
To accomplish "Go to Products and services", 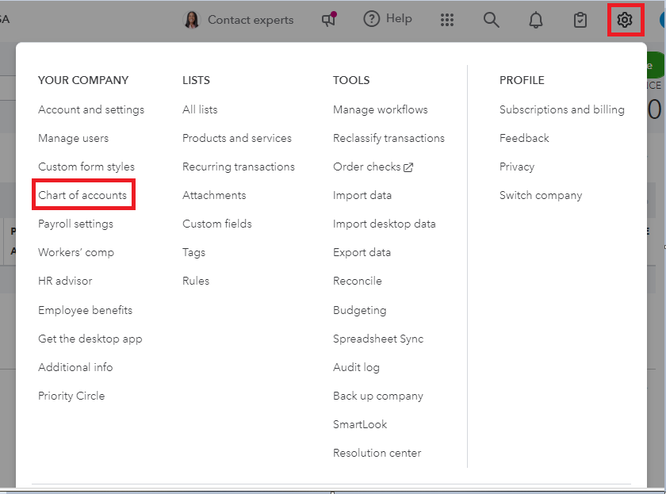I will click(237, 138).
